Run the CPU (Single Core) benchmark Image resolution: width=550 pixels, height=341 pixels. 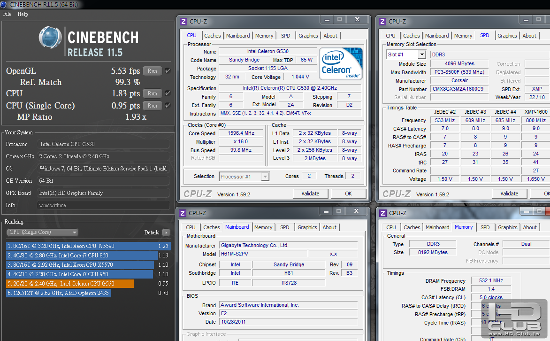pyautogui.click(x=152, y=105)
